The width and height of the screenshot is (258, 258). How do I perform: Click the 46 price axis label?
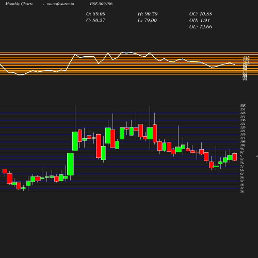click(242, 185)
